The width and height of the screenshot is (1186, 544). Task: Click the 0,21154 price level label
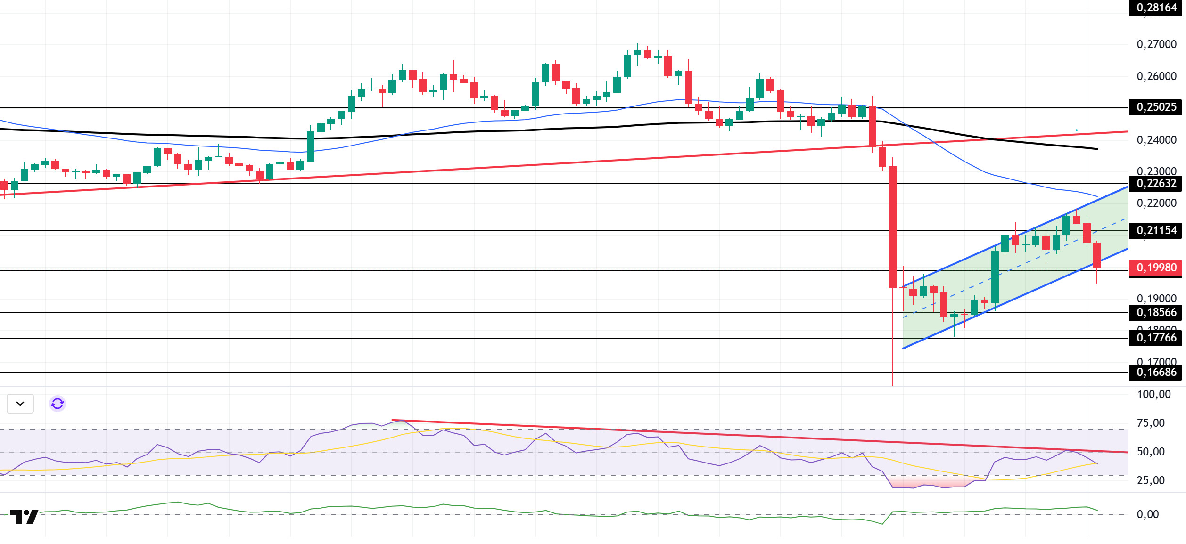1156,231
